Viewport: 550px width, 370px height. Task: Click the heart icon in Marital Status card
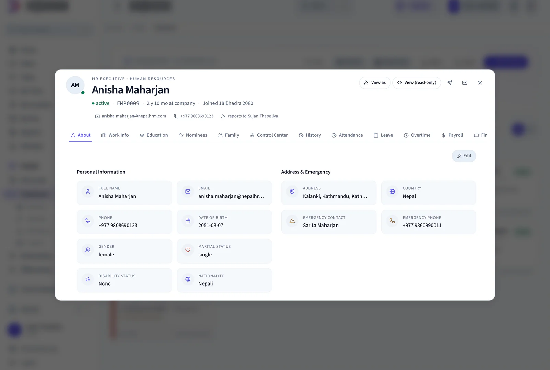(x=188, y=250)
